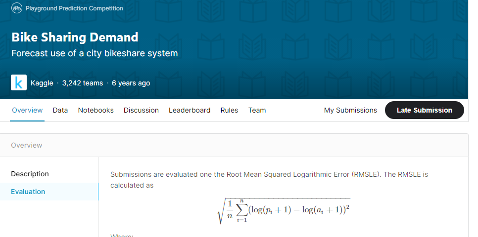
Task: Open the Overview tab
Action: tap(27, 110)
